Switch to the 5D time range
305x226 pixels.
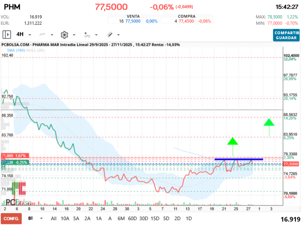point(166,218)
